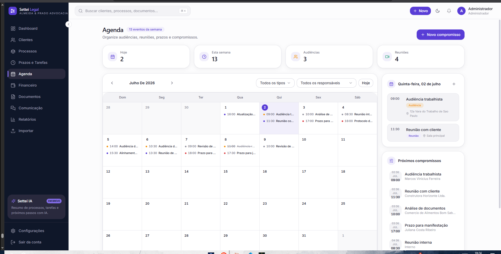The height and width of the screenshot is (254, 501).
Task: Open 10:30 Audiência d... event on day 6
Action: pos(161,146)
